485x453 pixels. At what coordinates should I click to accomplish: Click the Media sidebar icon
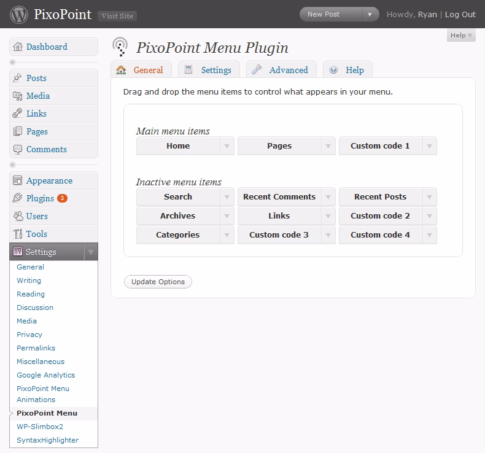click(17, 96)
